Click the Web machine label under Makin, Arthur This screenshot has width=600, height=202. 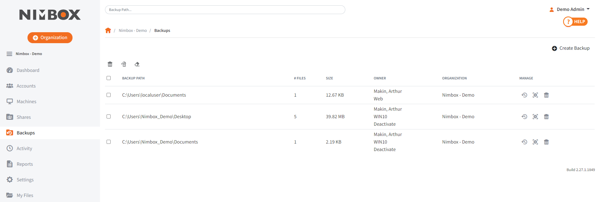378,99
